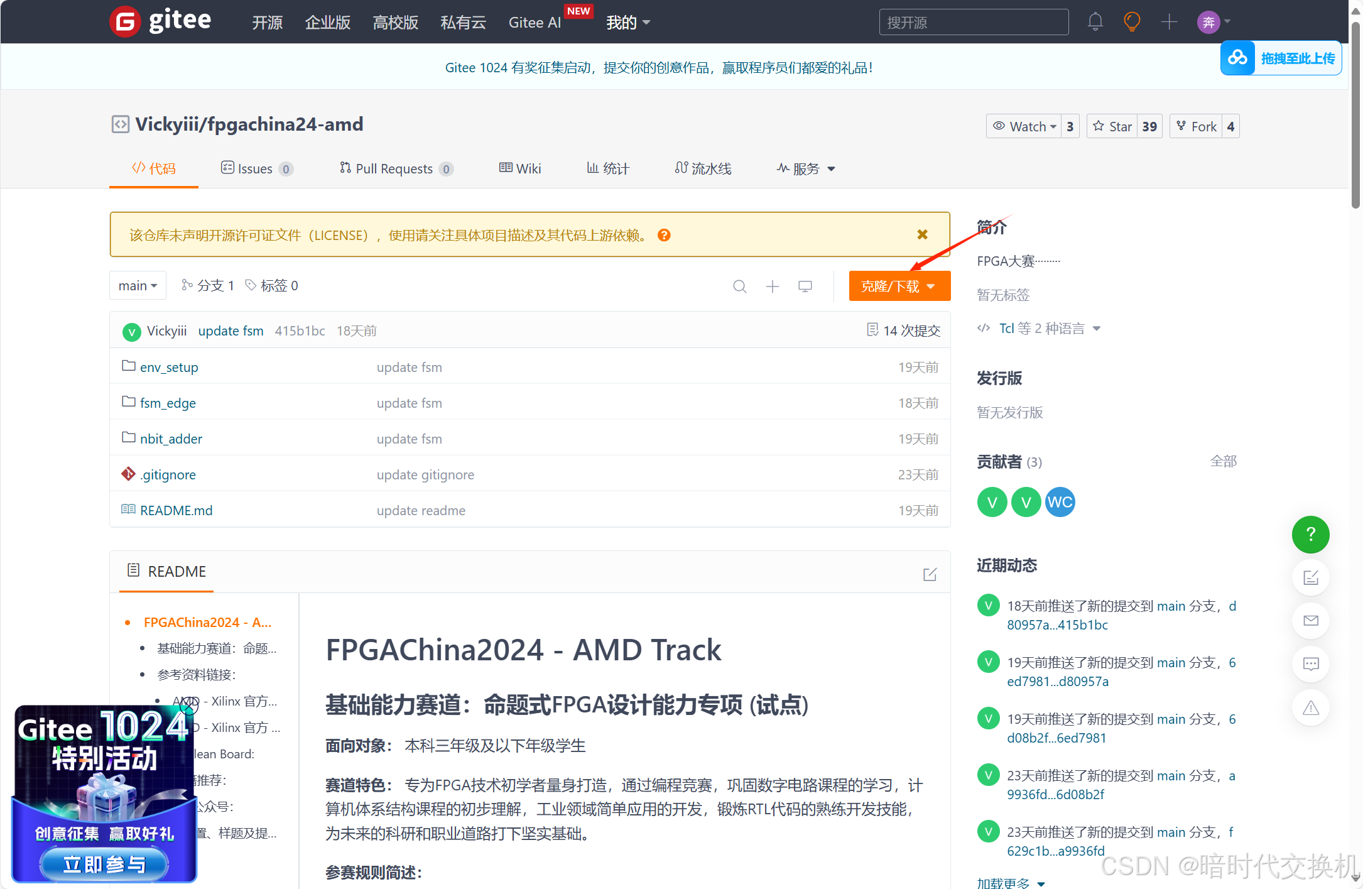Open the Web IDE monitor icon
Screen dimensions: 1363x889
pos(805,286)
